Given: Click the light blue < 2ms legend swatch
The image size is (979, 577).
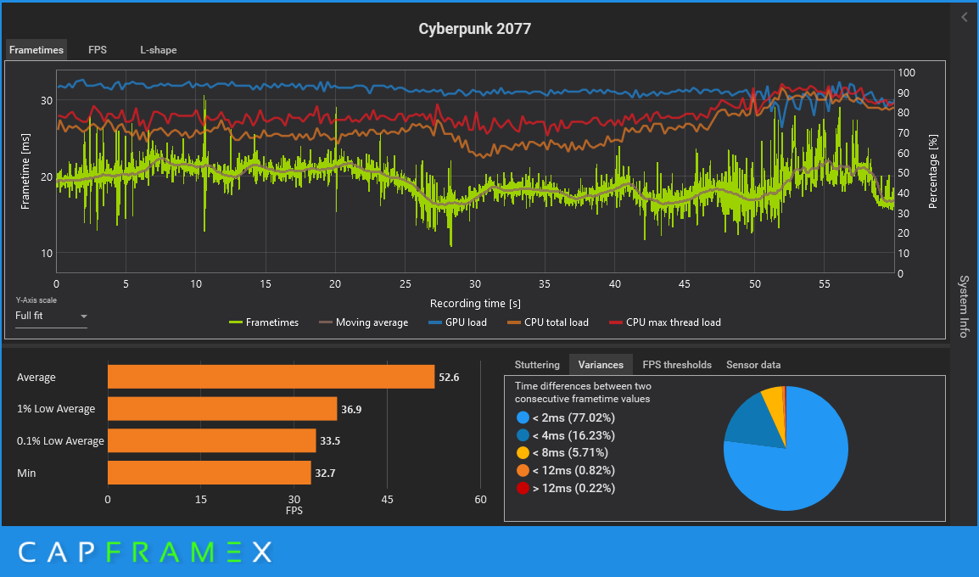Looking at the screenshot, I should [523, 417].
